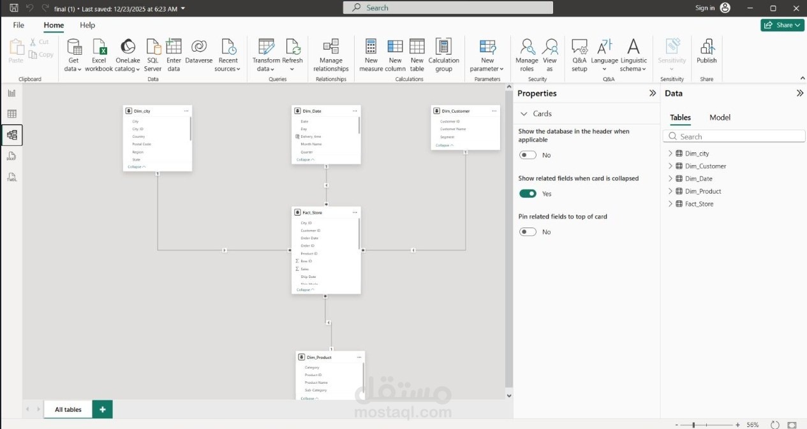Collapse the Data pane
Screen dimensions: 807x429
click(799, 93)
